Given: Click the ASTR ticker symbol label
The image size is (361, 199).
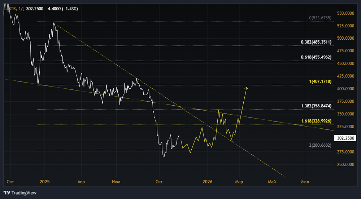Looking at the screenshot, I should (11, 8).
